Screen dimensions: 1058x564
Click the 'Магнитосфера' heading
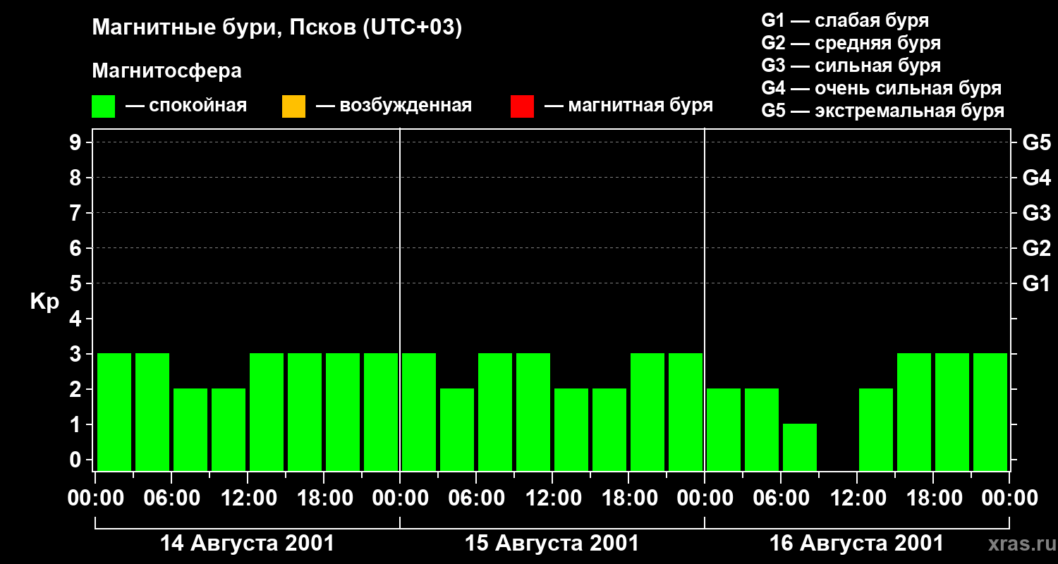[x=167, y=71]
